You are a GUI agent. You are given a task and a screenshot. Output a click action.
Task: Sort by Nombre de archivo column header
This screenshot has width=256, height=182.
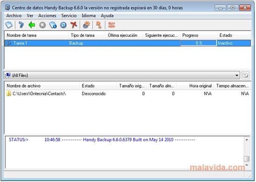tap(42, 86)
